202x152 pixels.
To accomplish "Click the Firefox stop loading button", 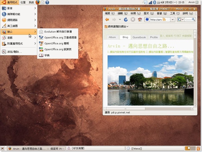I will [133, 20].
